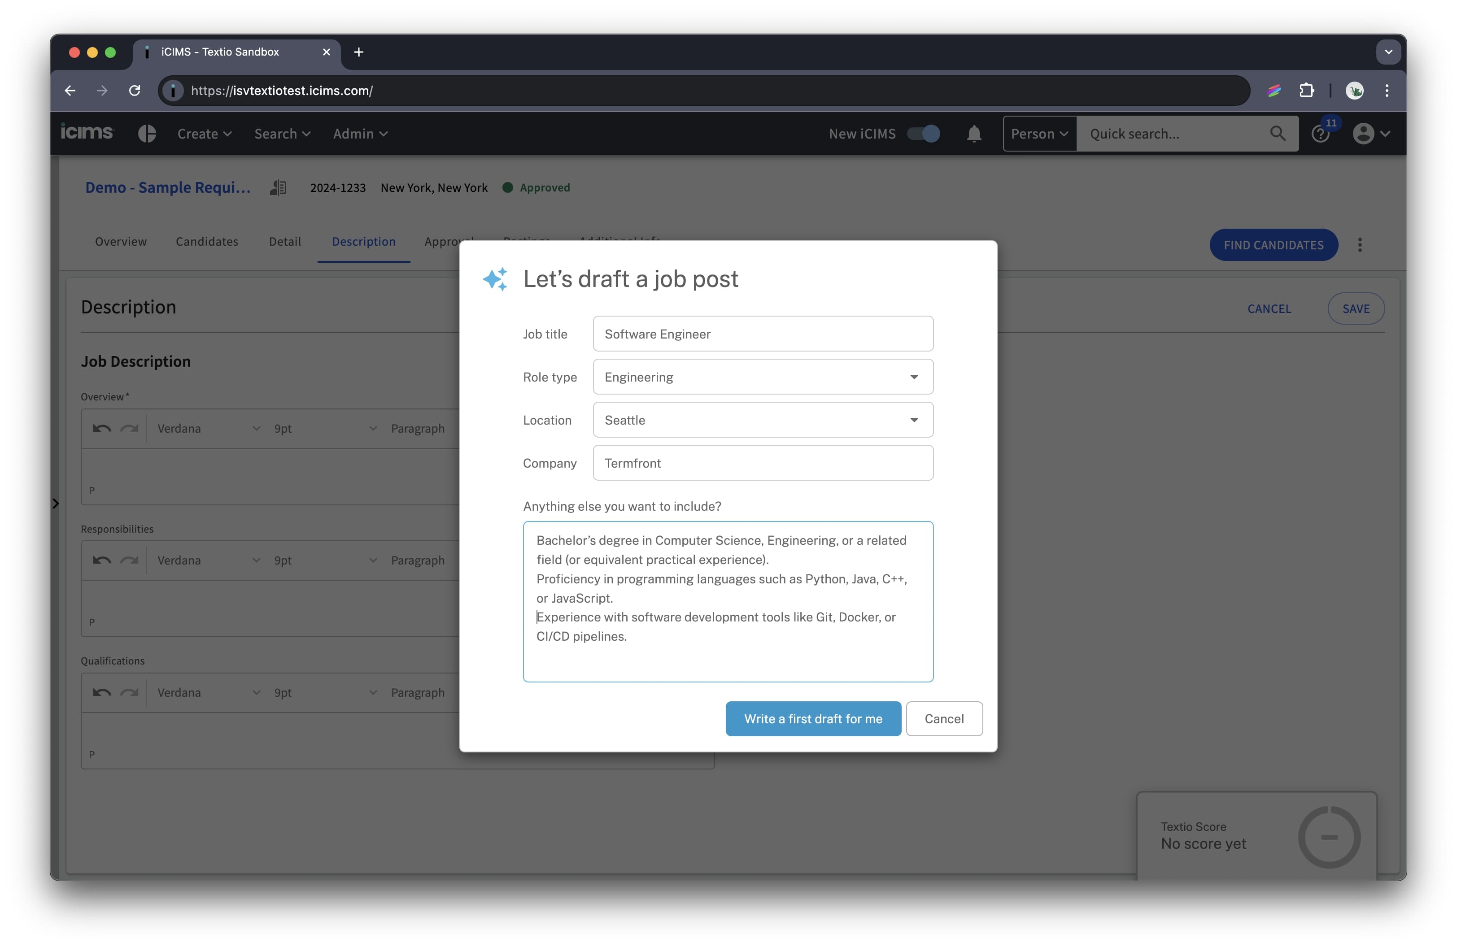Open the Person search type dropdown
Image resolution: width=1457 pixels, height=947 pixels.
(x=1039, y=133)
